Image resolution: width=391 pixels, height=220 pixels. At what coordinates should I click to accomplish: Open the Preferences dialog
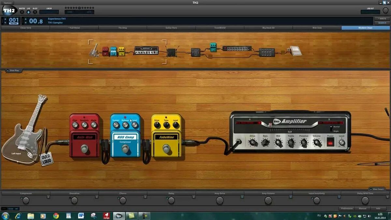coord(347,208)
